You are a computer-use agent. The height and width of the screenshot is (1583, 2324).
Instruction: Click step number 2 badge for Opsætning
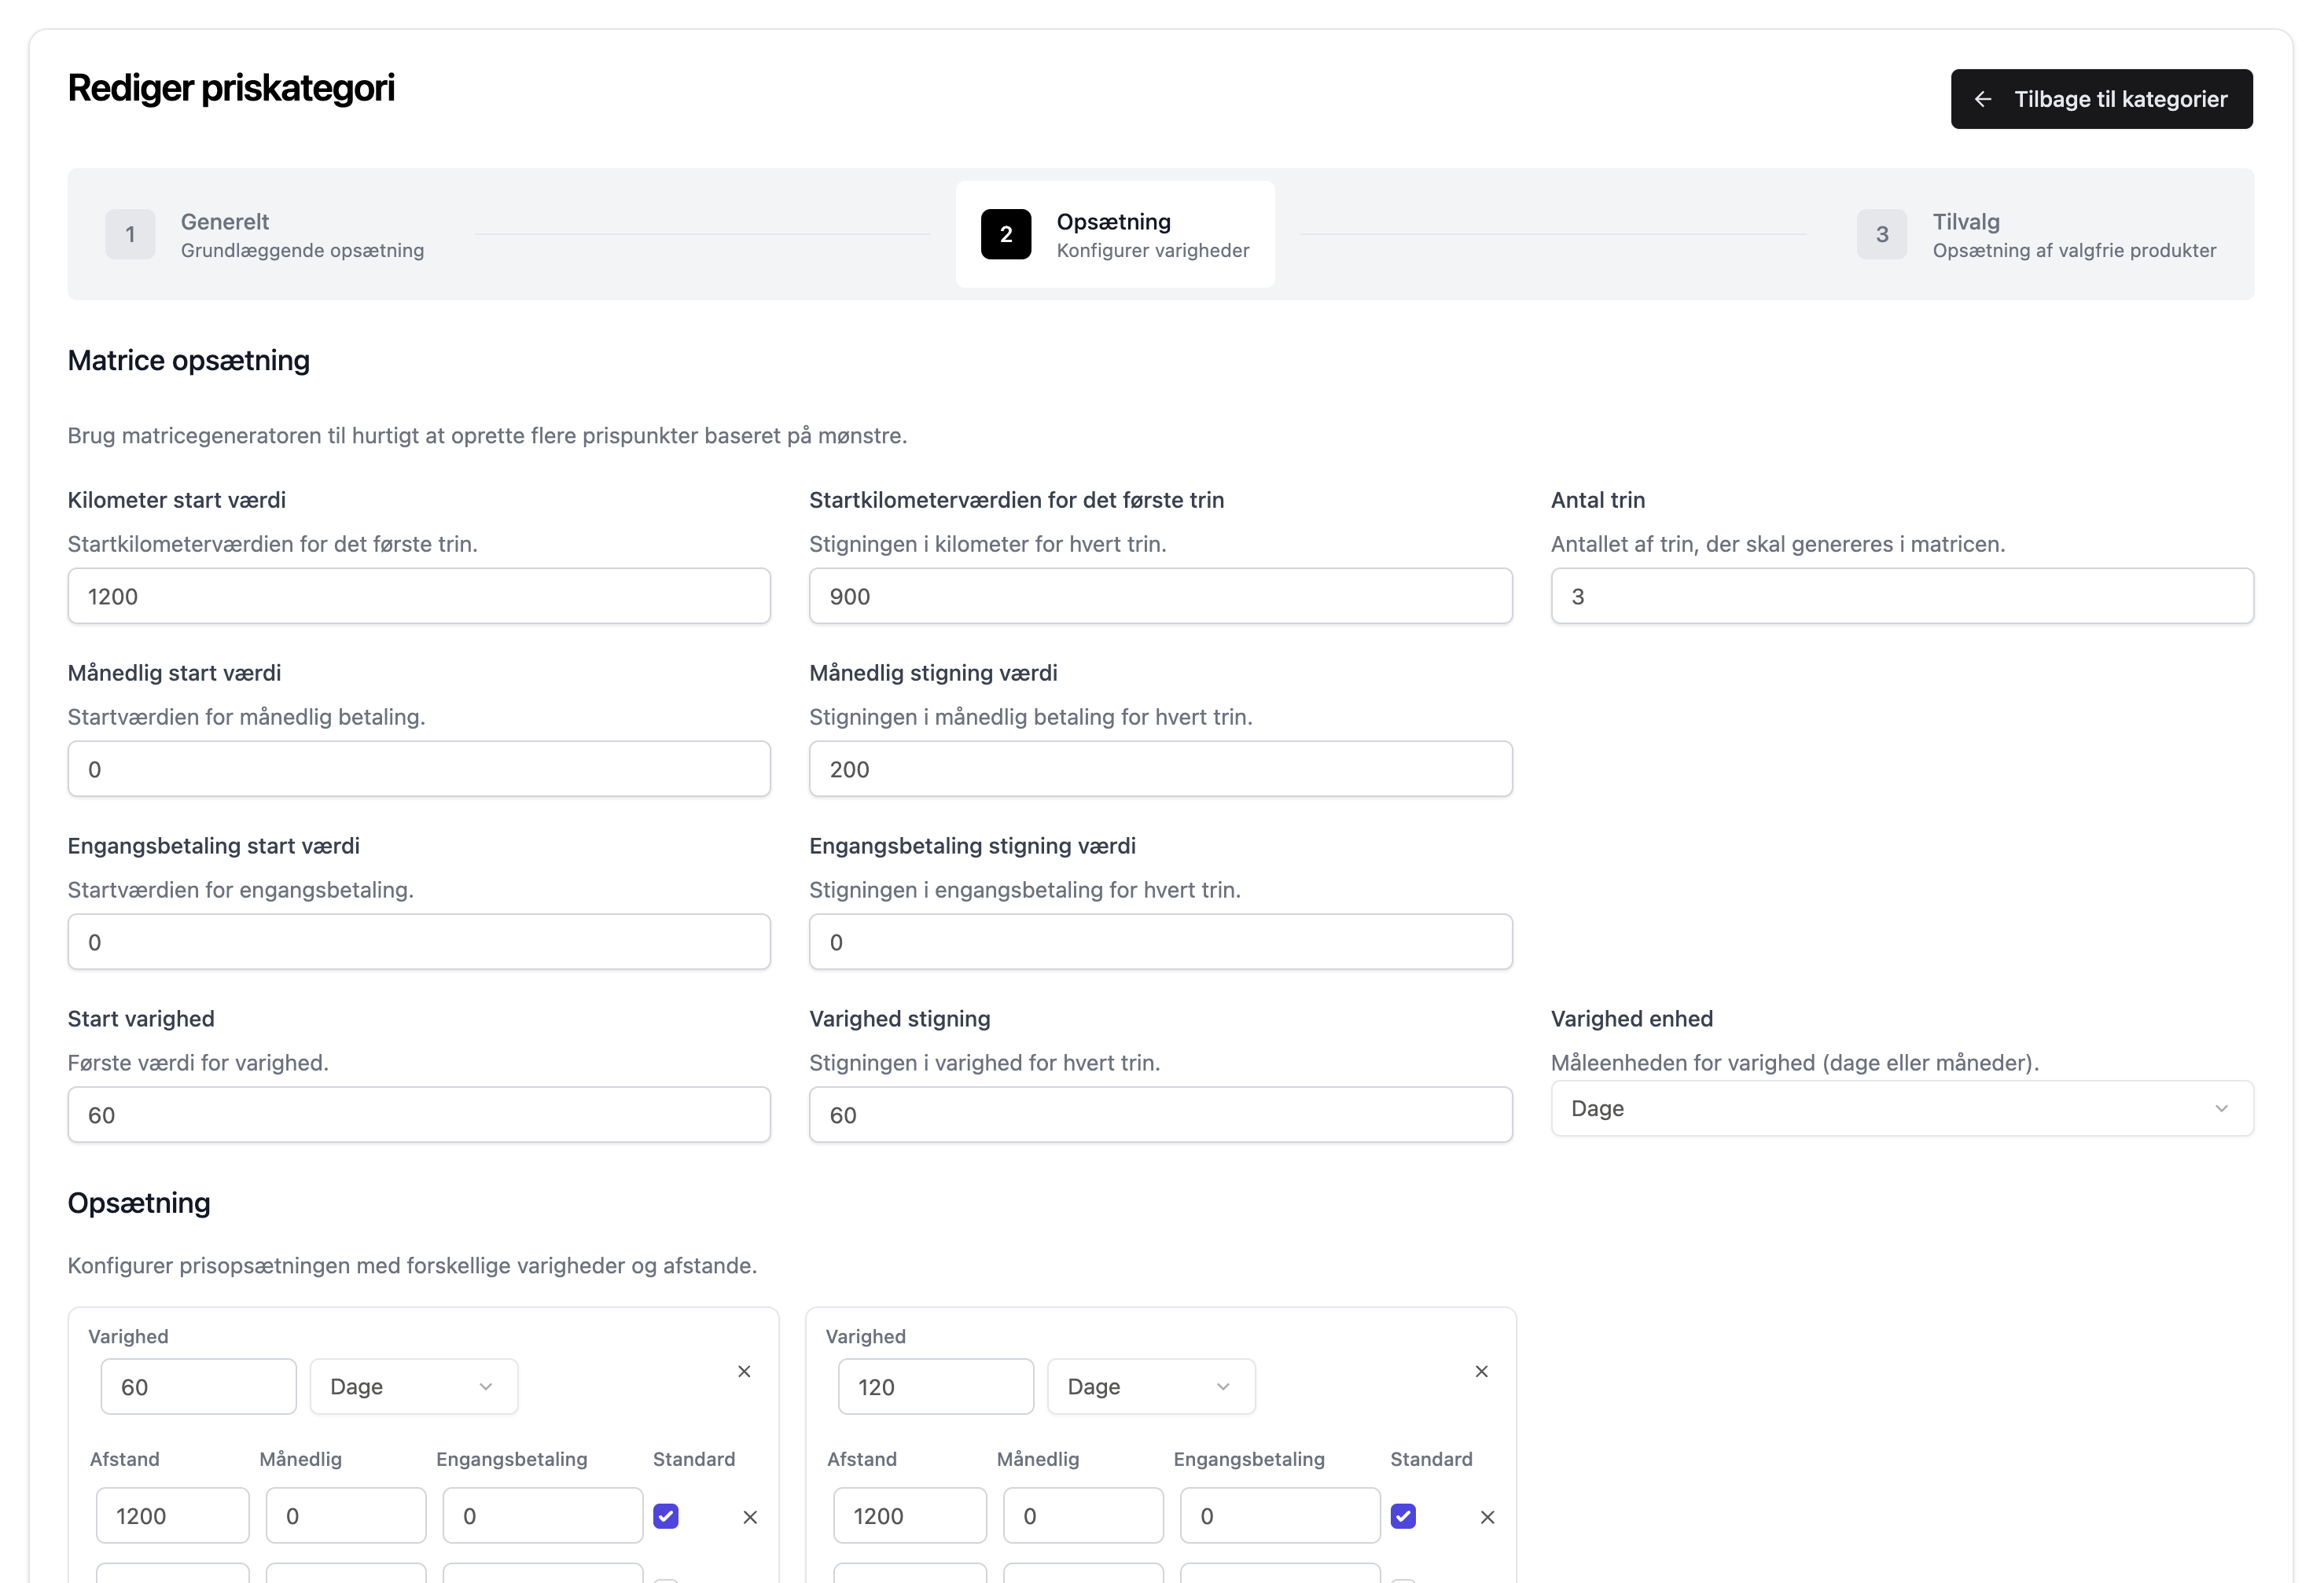1005,234
